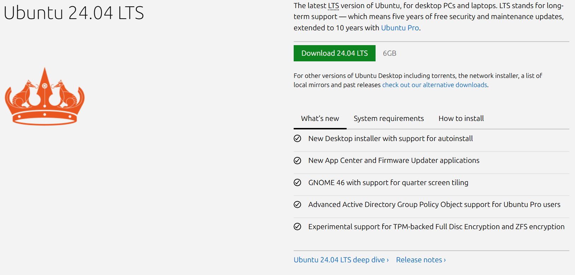Click the checkmark icon beside New App Center
575x275 pixels.
tap(298, 161)
